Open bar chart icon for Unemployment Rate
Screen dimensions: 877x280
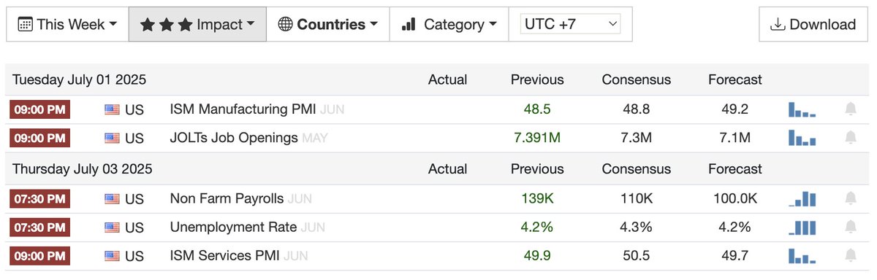pyautogui.click(x=802, y=227)
